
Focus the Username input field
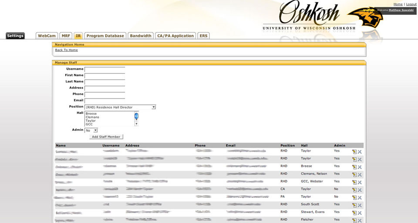pos(104,69)
